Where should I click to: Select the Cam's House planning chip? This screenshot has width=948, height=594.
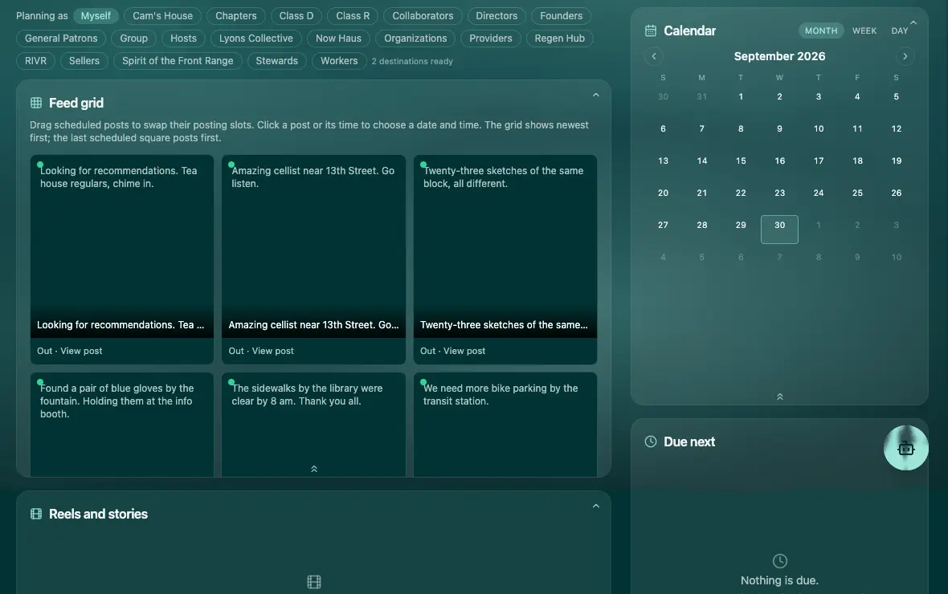tap(162, 16)
